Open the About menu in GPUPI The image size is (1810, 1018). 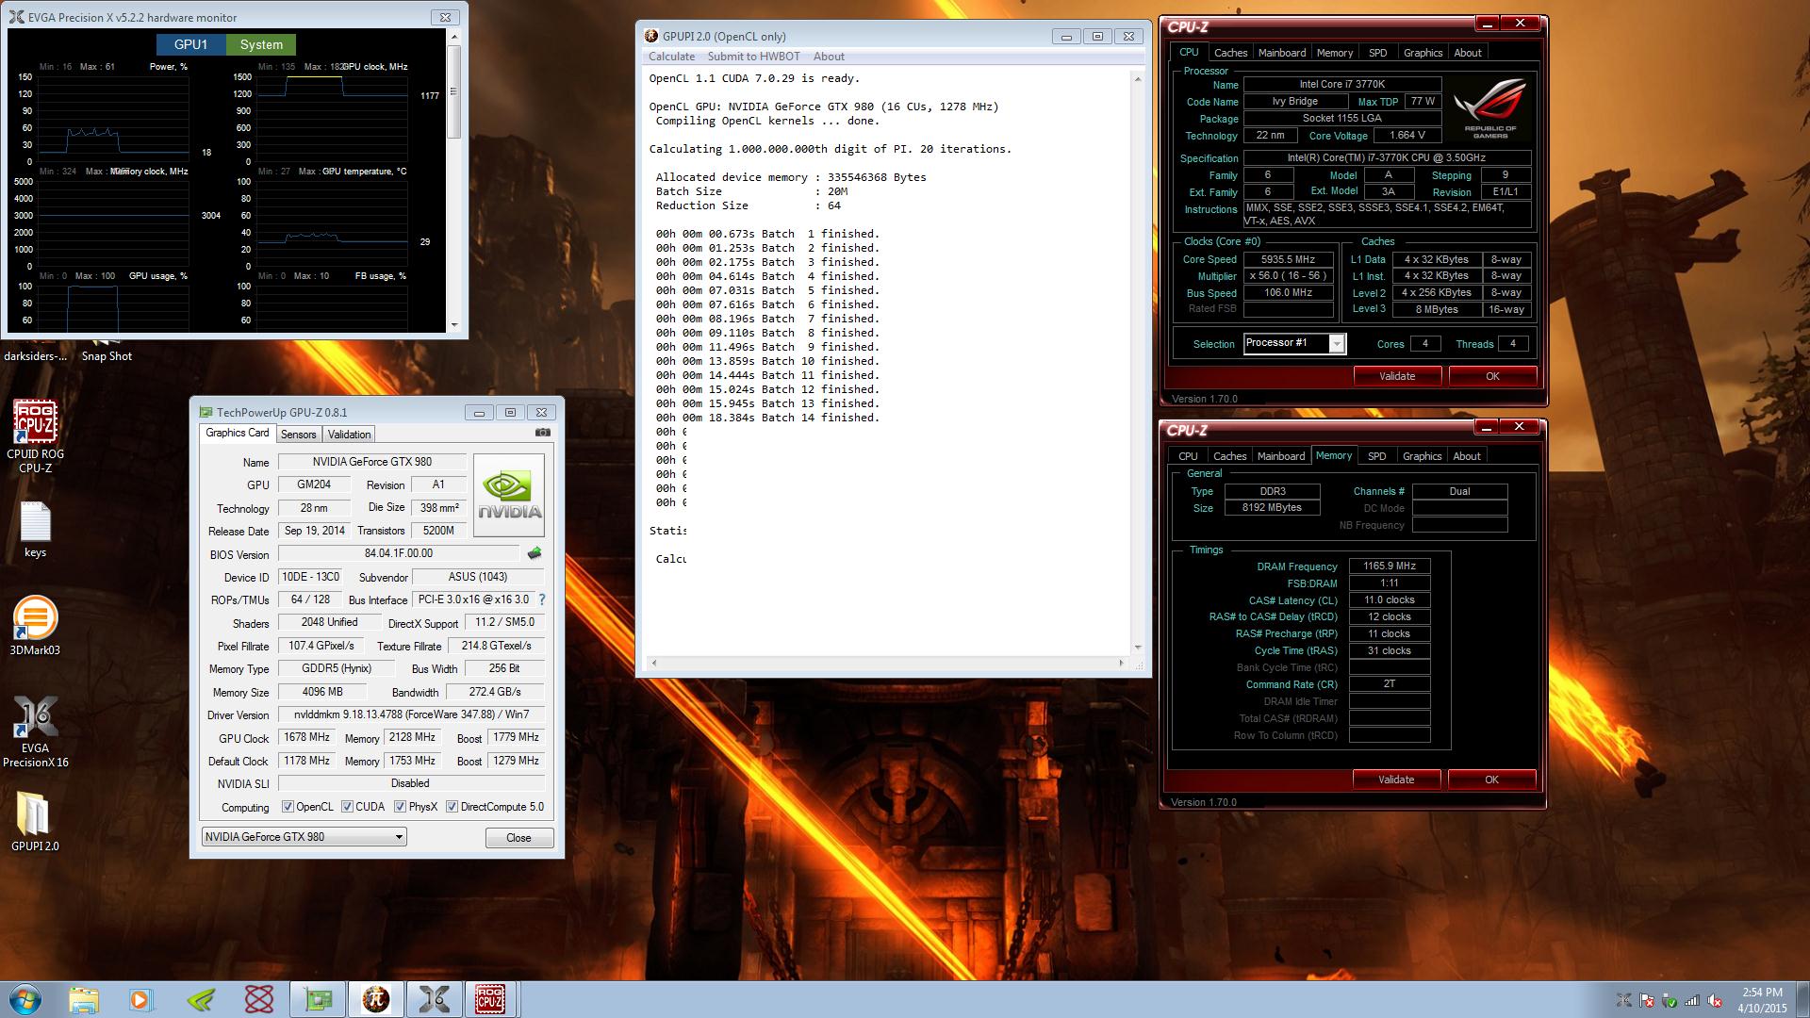coord(829,57)
